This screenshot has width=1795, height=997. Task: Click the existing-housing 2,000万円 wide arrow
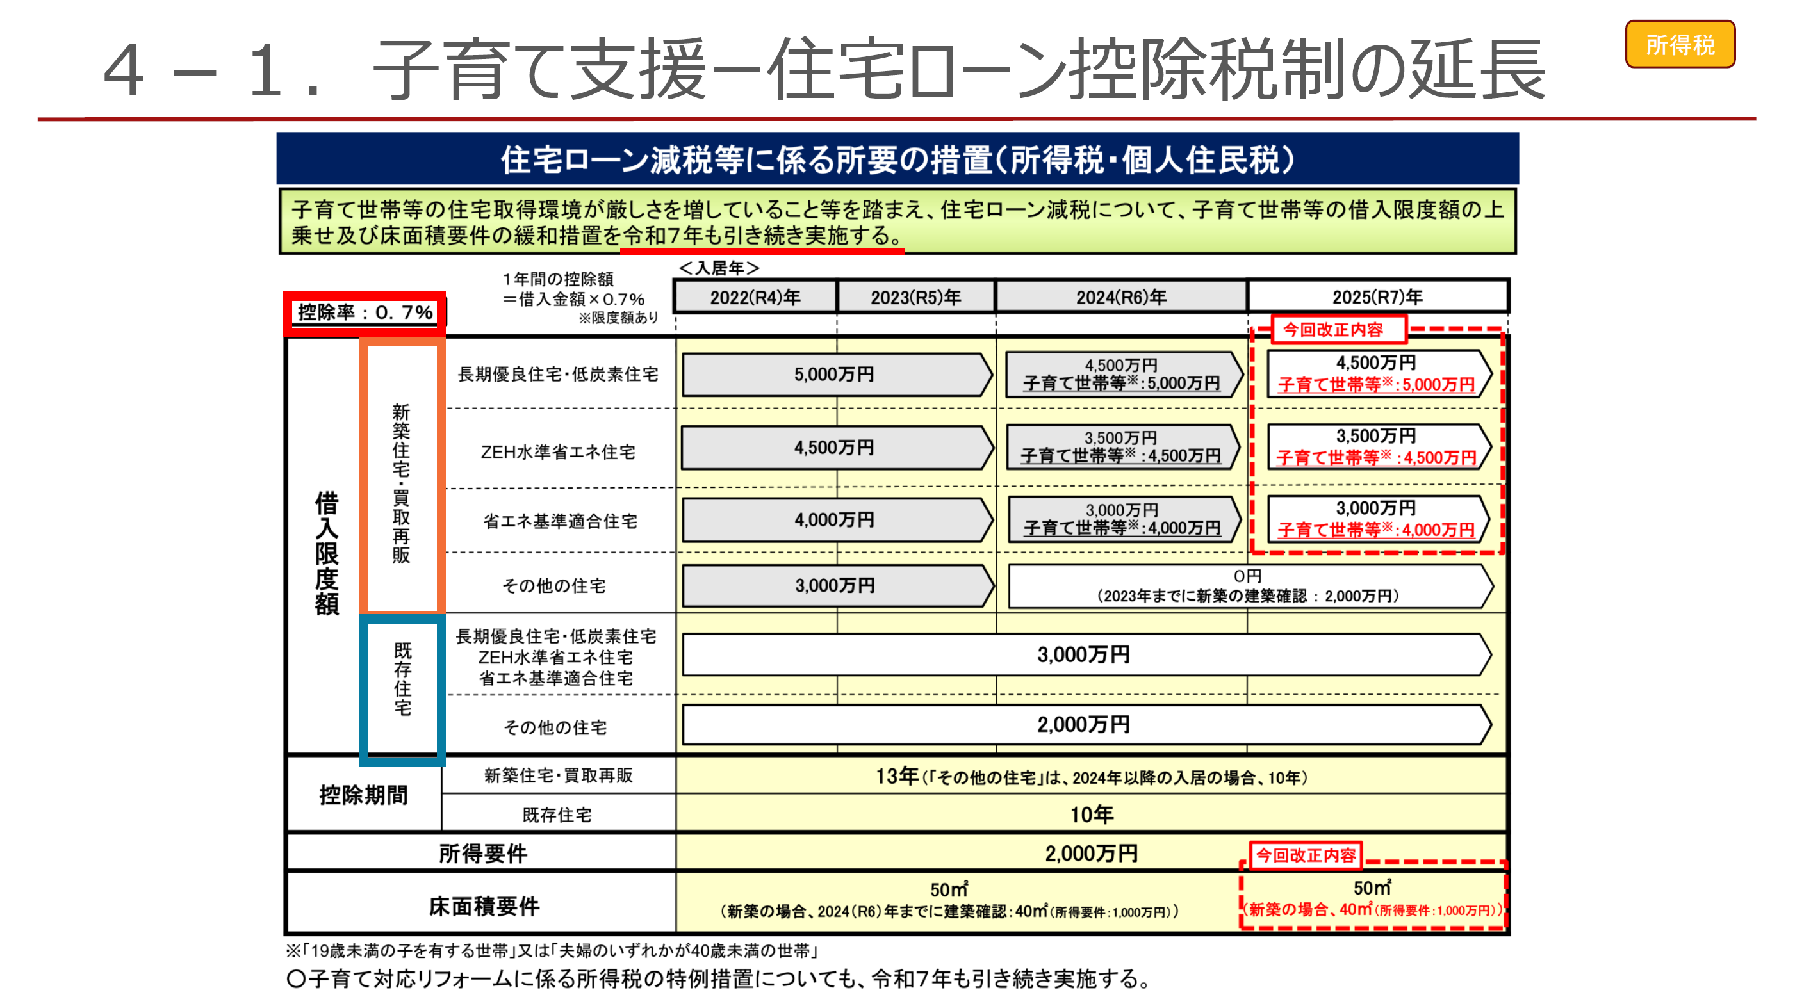coord(1086,725)
